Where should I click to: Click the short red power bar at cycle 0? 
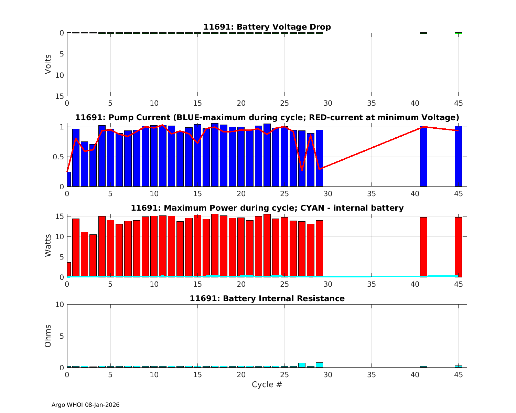point(69,269)
